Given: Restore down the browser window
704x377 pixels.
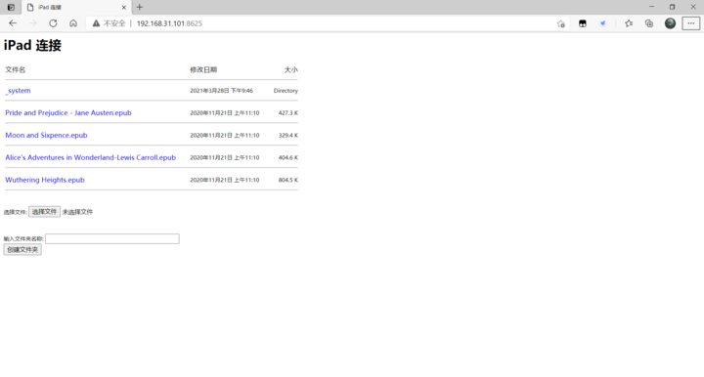Looking at the screenshot, I should [x=672, y=7].
